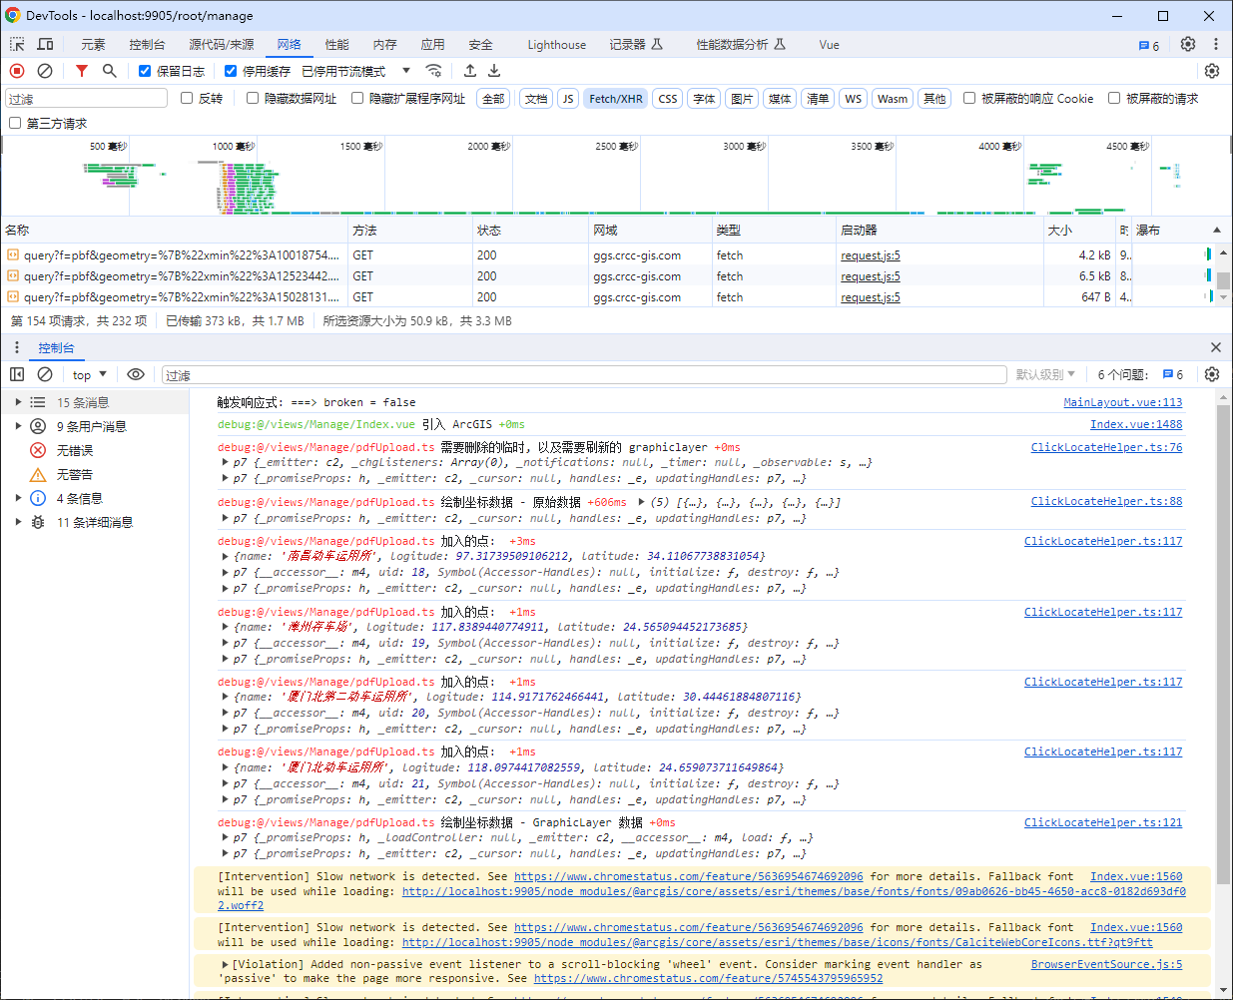
Task: Select the no errors filter icon
Action: pyautogui.click(x=38, y=450)
